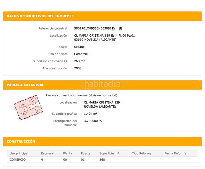Click the Tipo Reforma column header
205x169 pixels.
click(142, 154)
